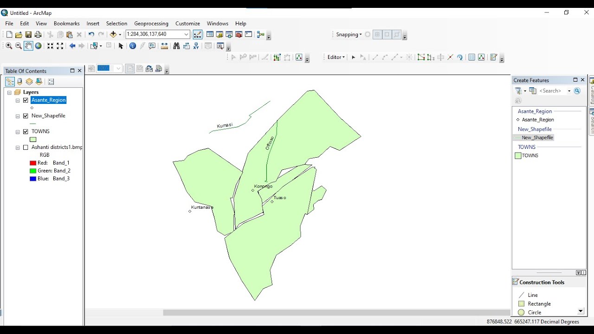This screenshot has width=594, height=334.
Task: Click List By Source icon
Action: pos(19,82)
